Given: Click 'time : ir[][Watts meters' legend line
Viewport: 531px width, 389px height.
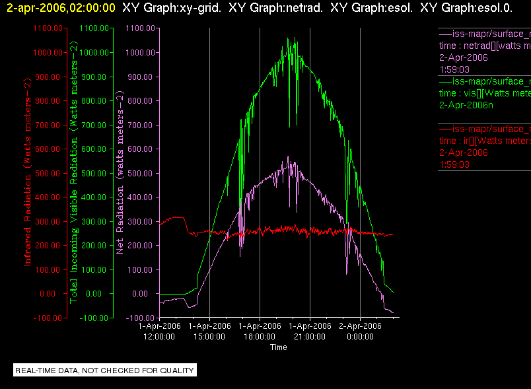Looking at the screenshot, I should click(x=485, y=141).
